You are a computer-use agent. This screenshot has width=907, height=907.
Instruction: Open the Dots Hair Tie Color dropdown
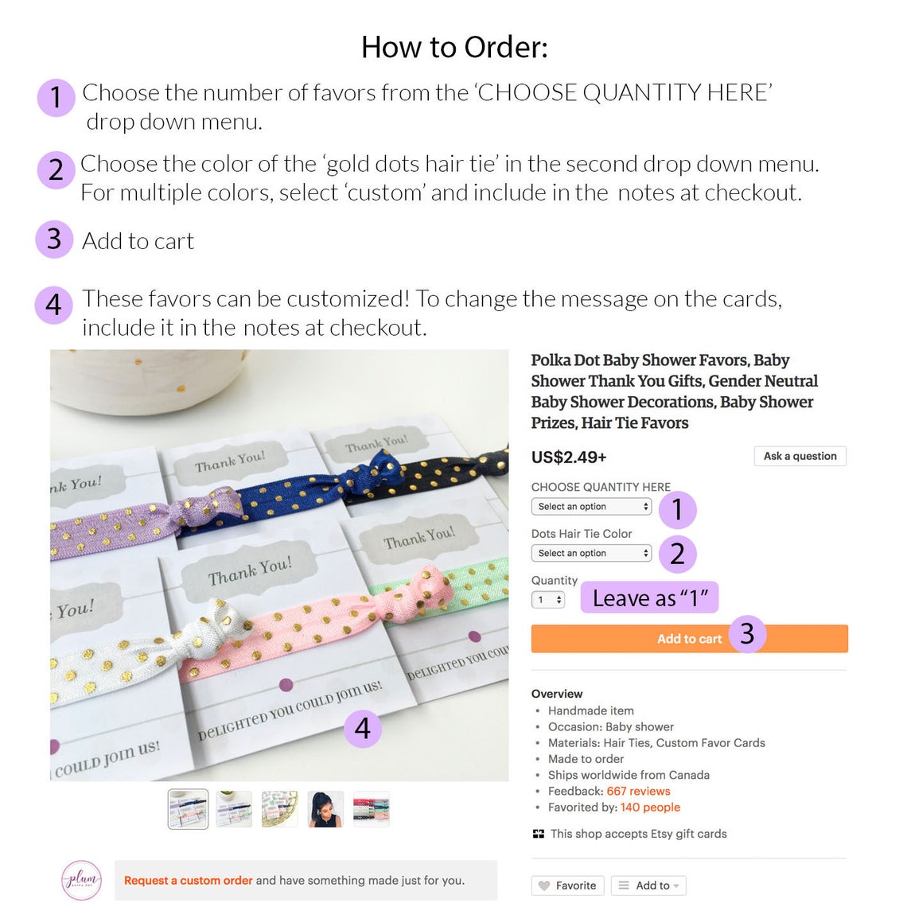(590, 553)
